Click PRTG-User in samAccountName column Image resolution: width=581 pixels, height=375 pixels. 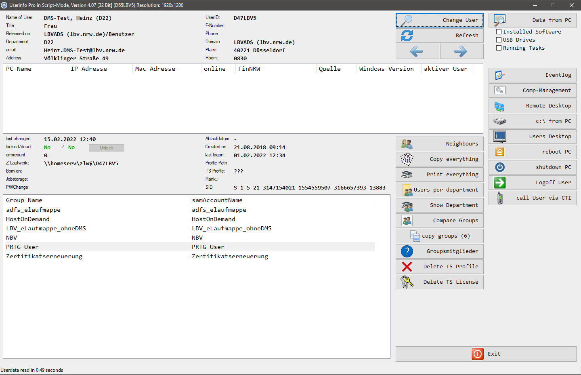click(208, 247)
